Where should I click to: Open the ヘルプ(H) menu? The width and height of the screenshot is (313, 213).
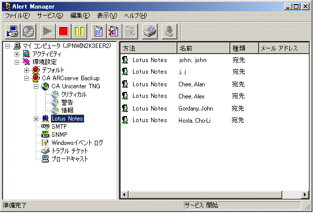tap(136, 16)
